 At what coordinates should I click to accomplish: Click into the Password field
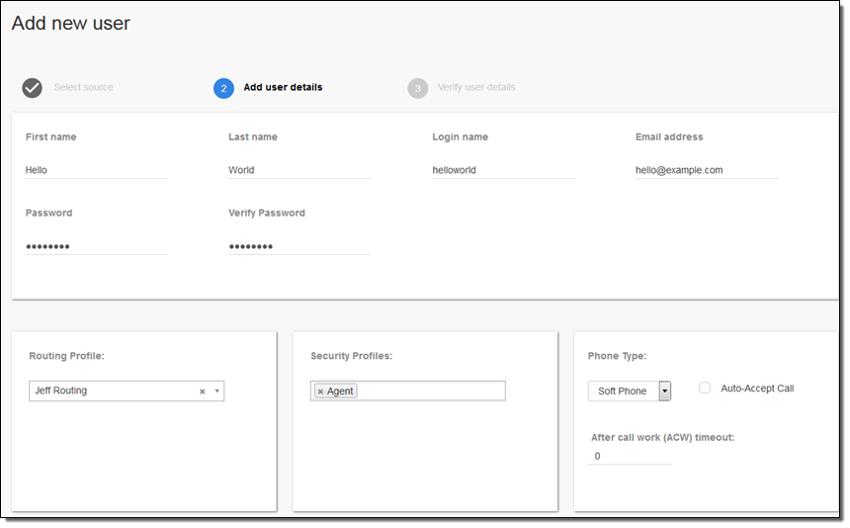click(97, 246)
